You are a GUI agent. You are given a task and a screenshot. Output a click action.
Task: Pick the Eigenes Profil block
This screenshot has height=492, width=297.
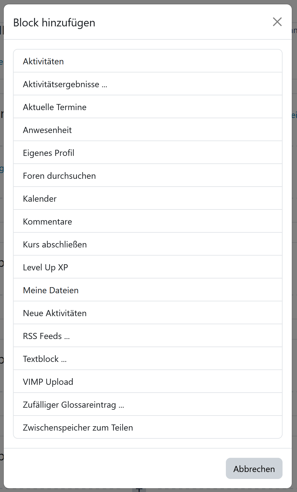(49, 153)
